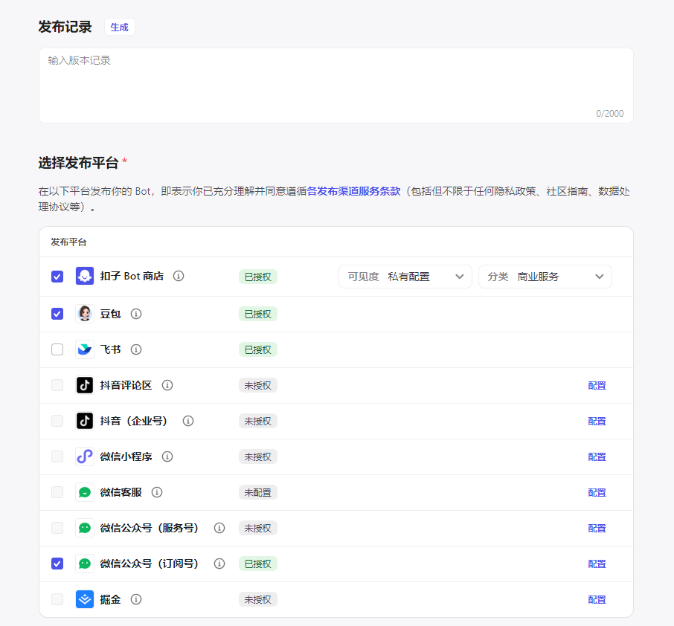The height and width of the screenshot is (626, 674).
Task: Click the 选择发布平台 heading
Action: click(x=78, y=163)
